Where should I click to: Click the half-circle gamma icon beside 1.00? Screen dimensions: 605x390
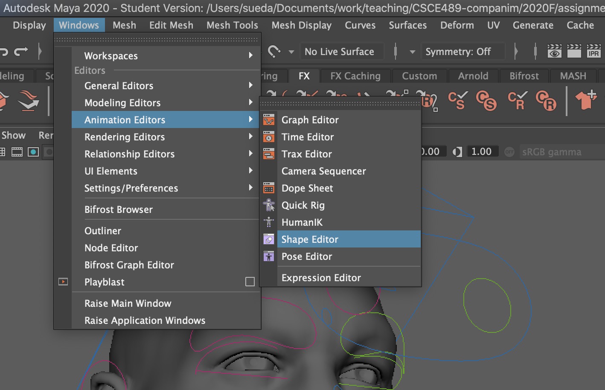point(457,152)
